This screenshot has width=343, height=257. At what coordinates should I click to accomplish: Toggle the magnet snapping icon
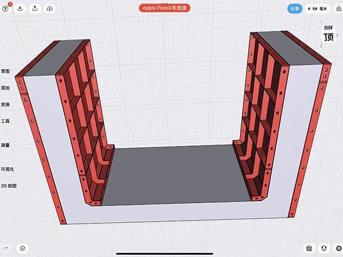(x=324, y=248)
